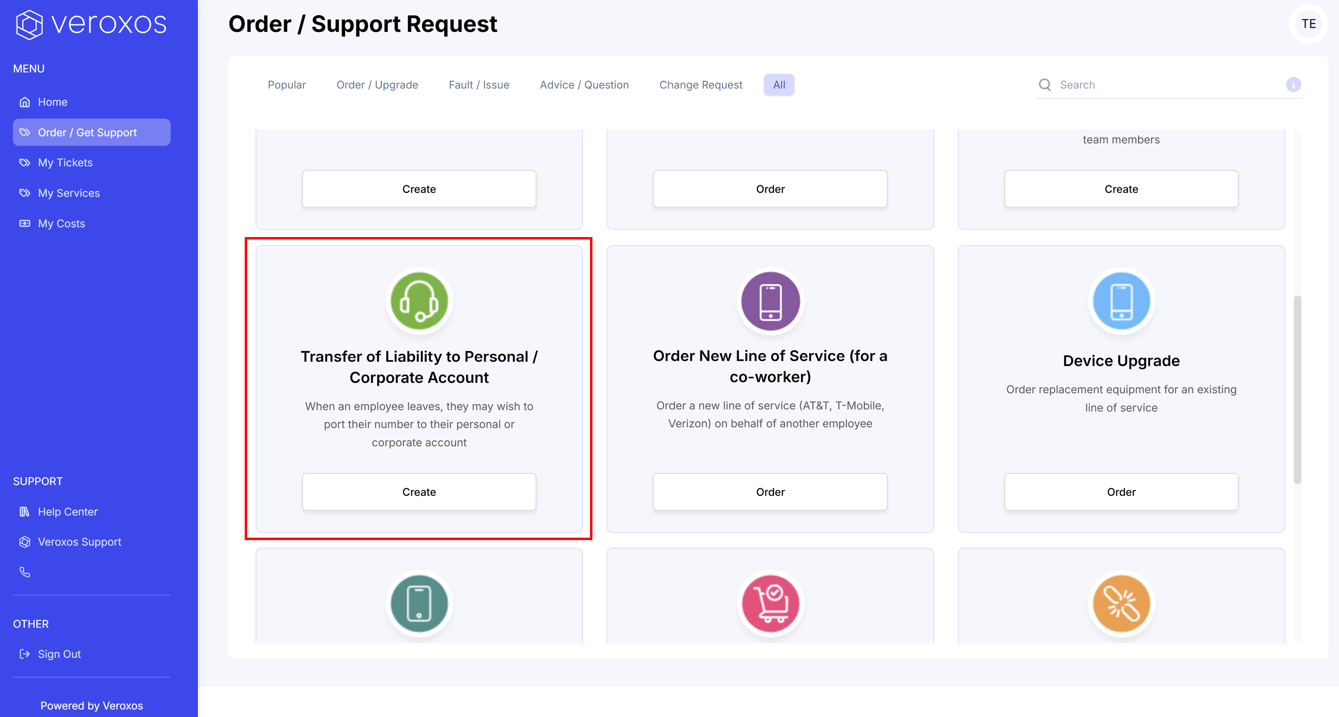Image resolution: width=1339 pixels, height=717 pixels.
Task: Click the Home house icon in sidebar
Action: click(25, 102)
